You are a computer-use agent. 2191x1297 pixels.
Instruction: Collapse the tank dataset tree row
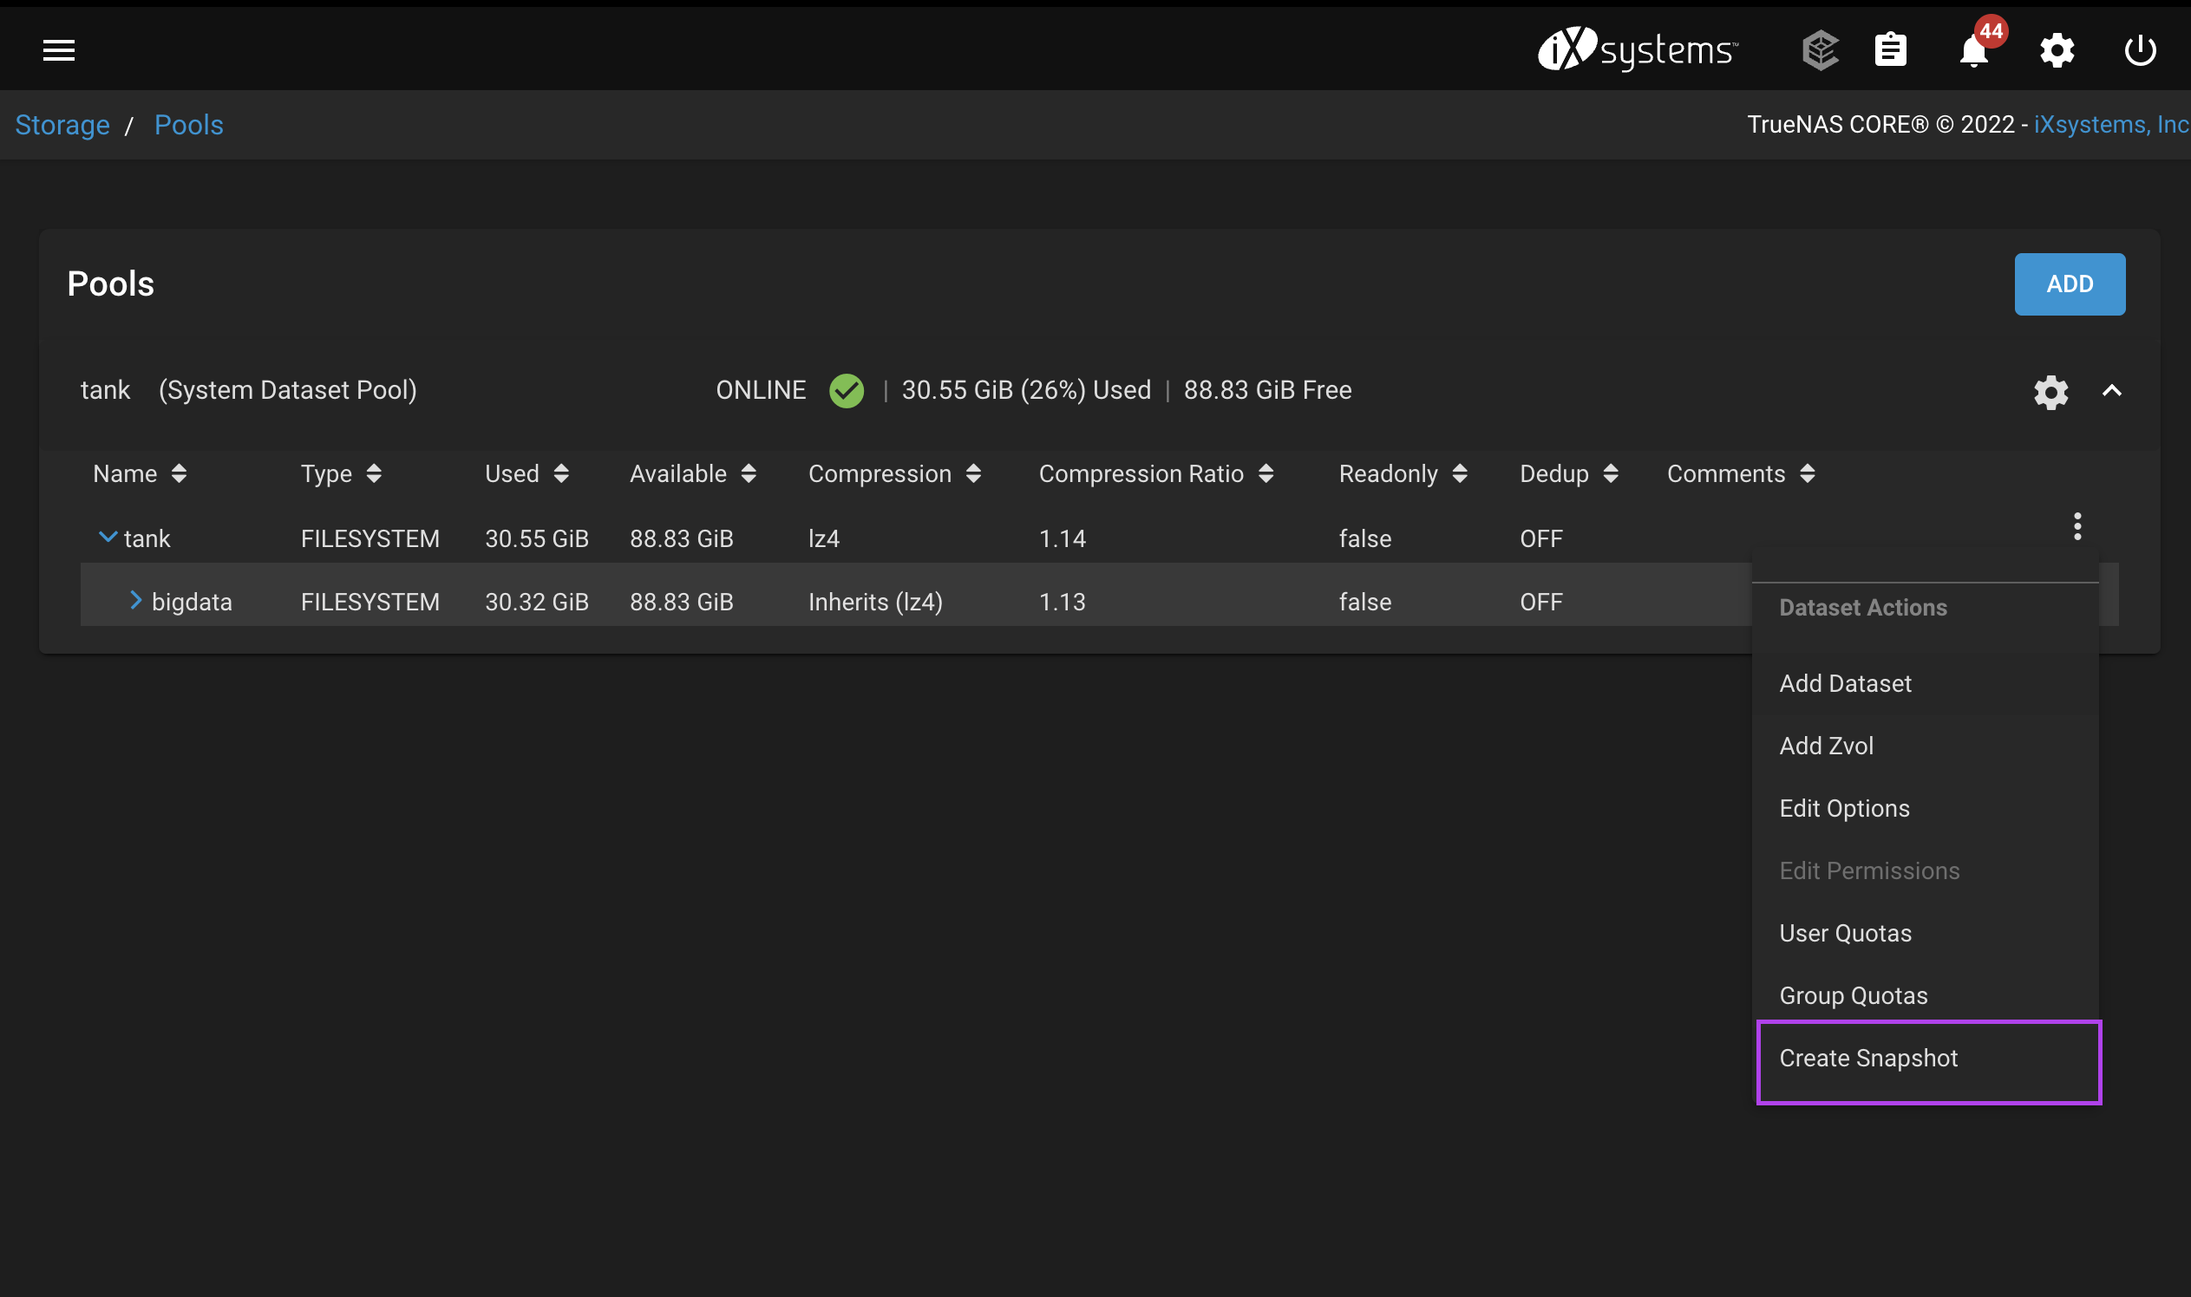pos(108,537)
